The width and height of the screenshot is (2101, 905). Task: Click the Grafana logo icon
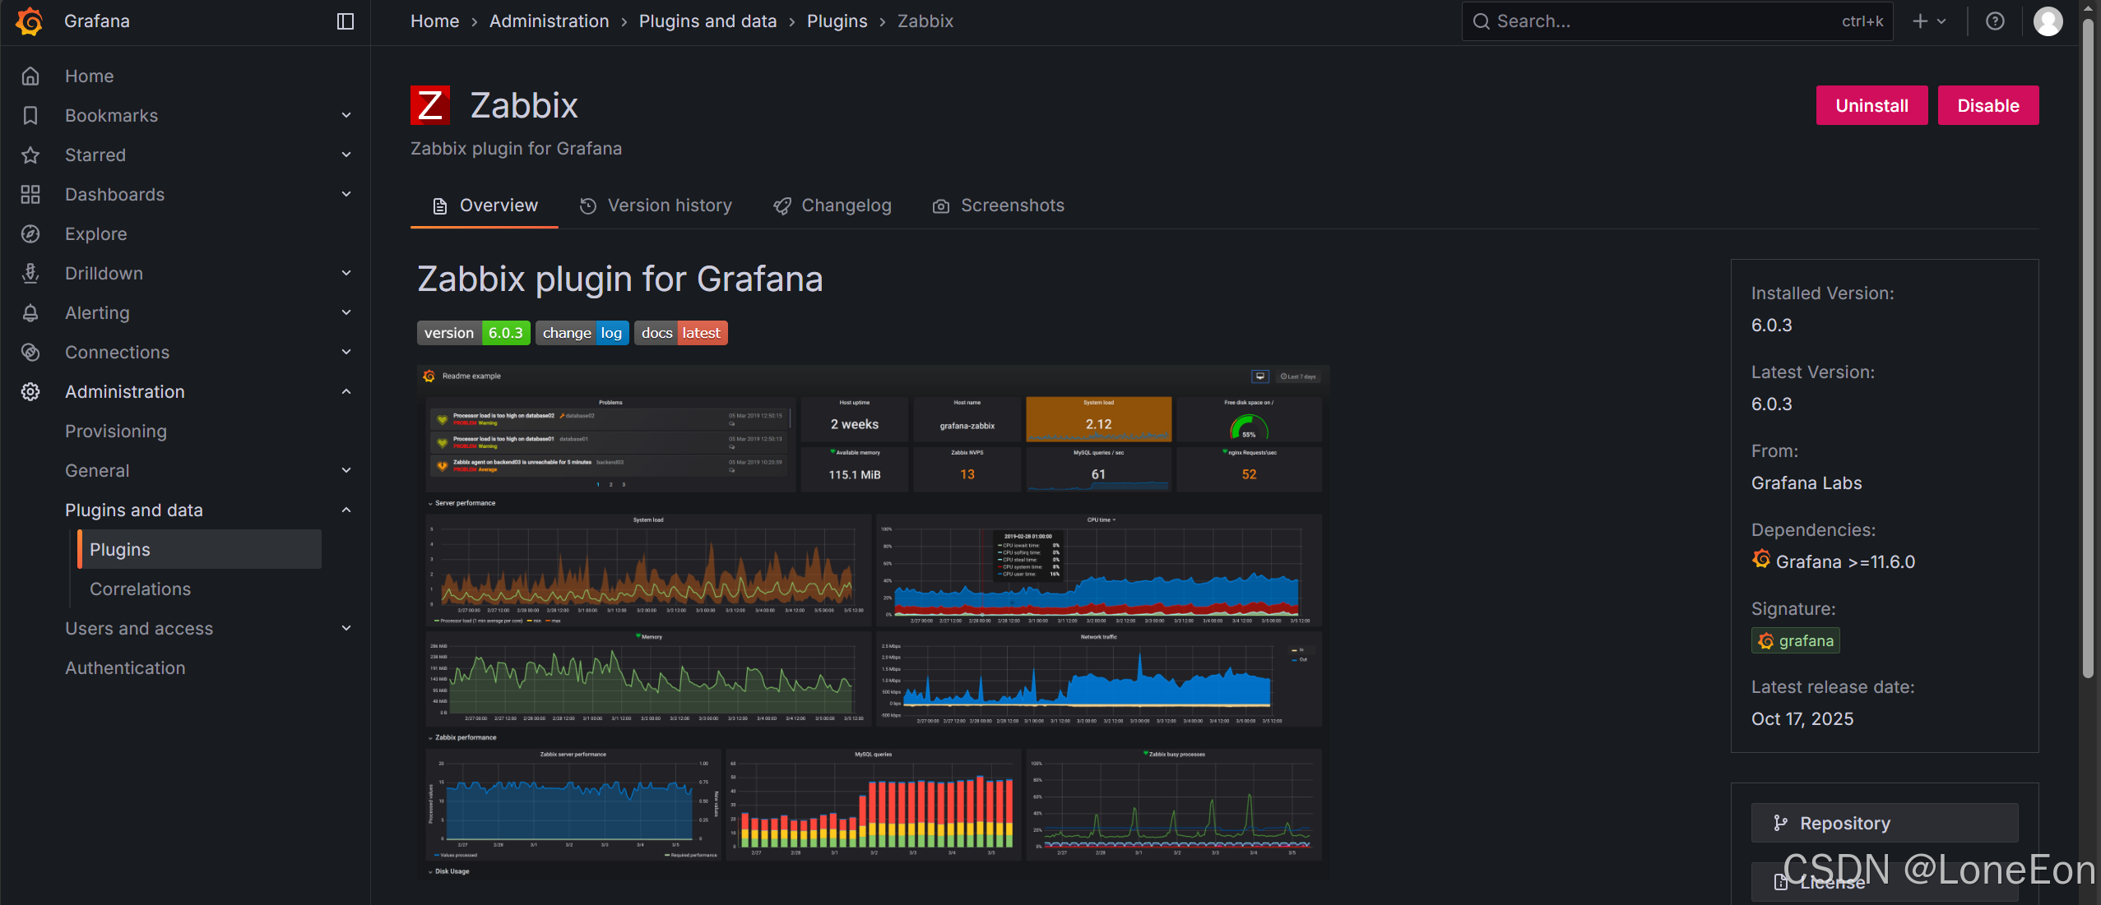pyautogui.click(x=30, y=21)
